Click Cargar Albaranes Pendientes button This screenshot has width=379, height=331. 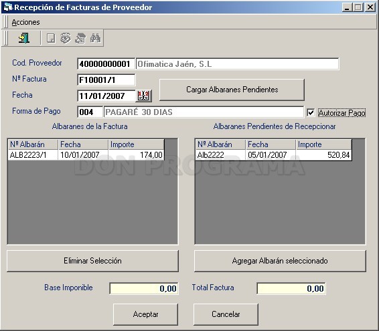point(232,90)
